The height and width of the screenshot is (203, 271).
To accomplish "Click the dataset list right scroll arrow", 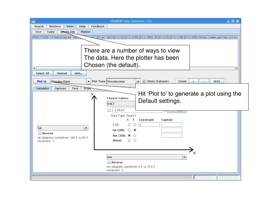I will pyautogui.click(x=236, y=68).
